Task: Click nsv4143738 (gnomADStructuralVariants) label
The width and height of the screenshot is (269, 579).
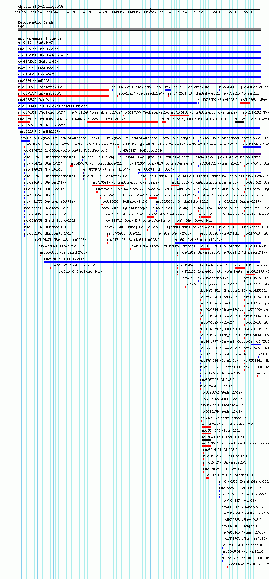Action: click(54, 138)
